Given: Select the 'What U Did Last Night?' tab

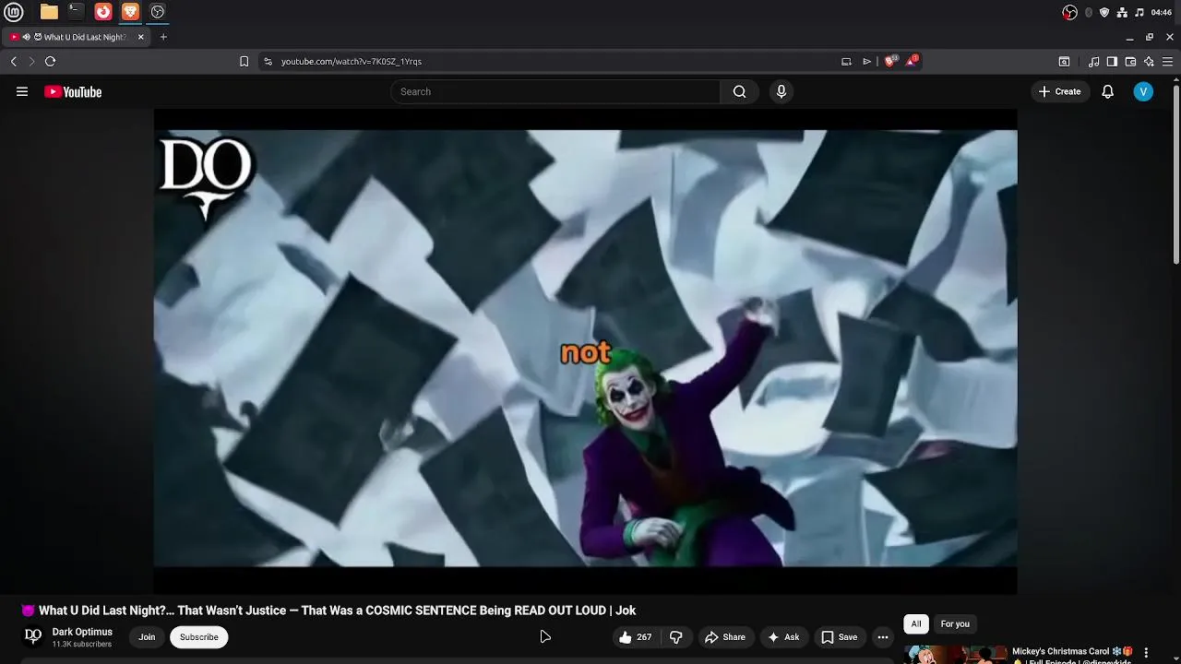Looking at the screenshot, I should tap(84, 37).
